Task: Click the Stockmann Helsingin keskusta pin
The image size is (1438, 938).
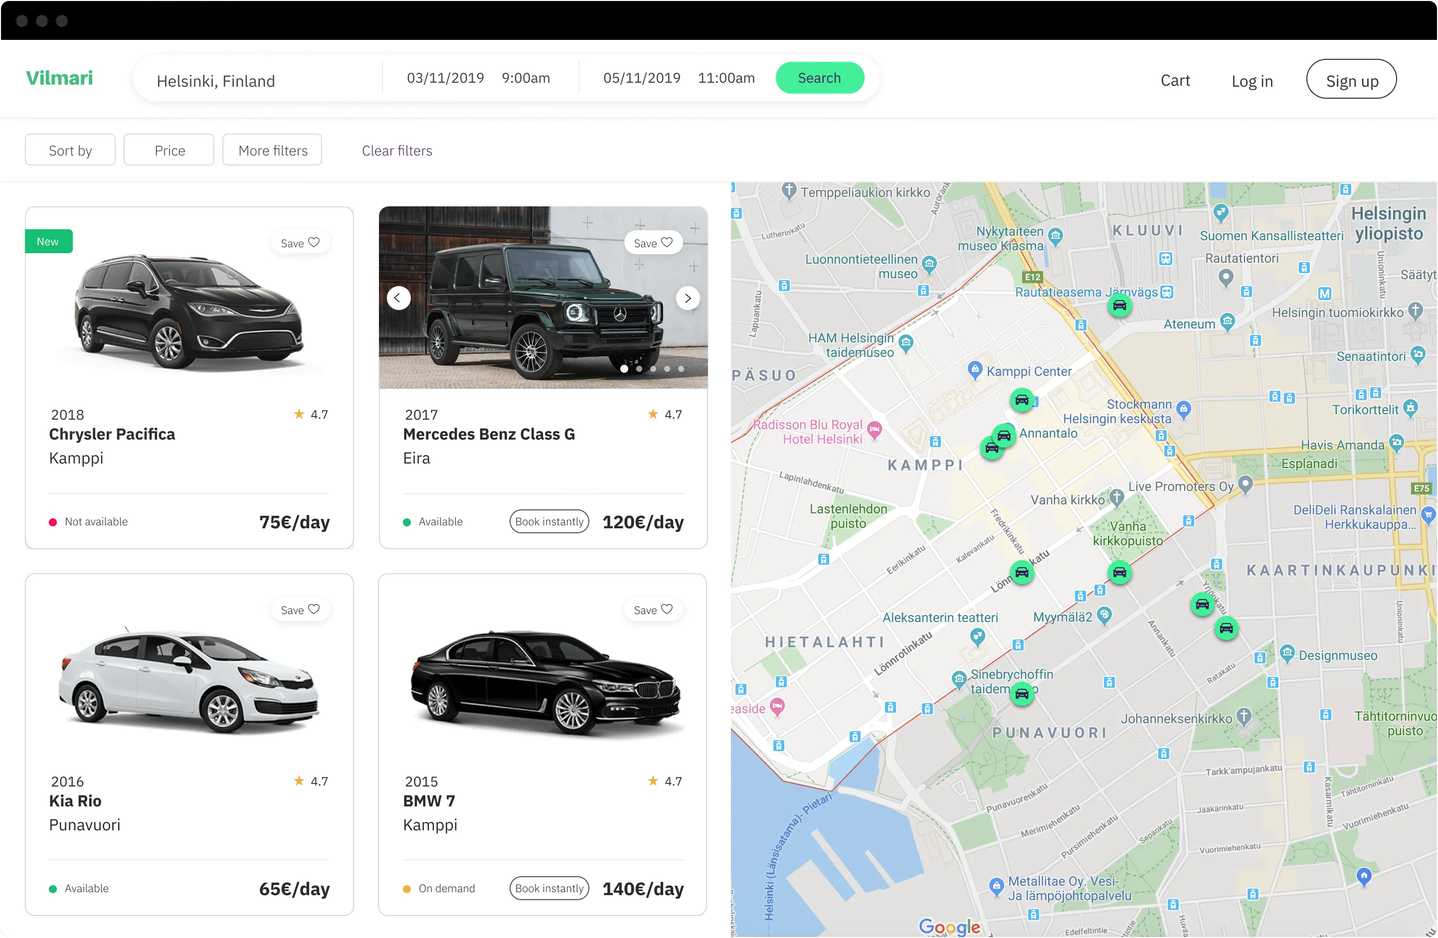Action: [1184, 410]
